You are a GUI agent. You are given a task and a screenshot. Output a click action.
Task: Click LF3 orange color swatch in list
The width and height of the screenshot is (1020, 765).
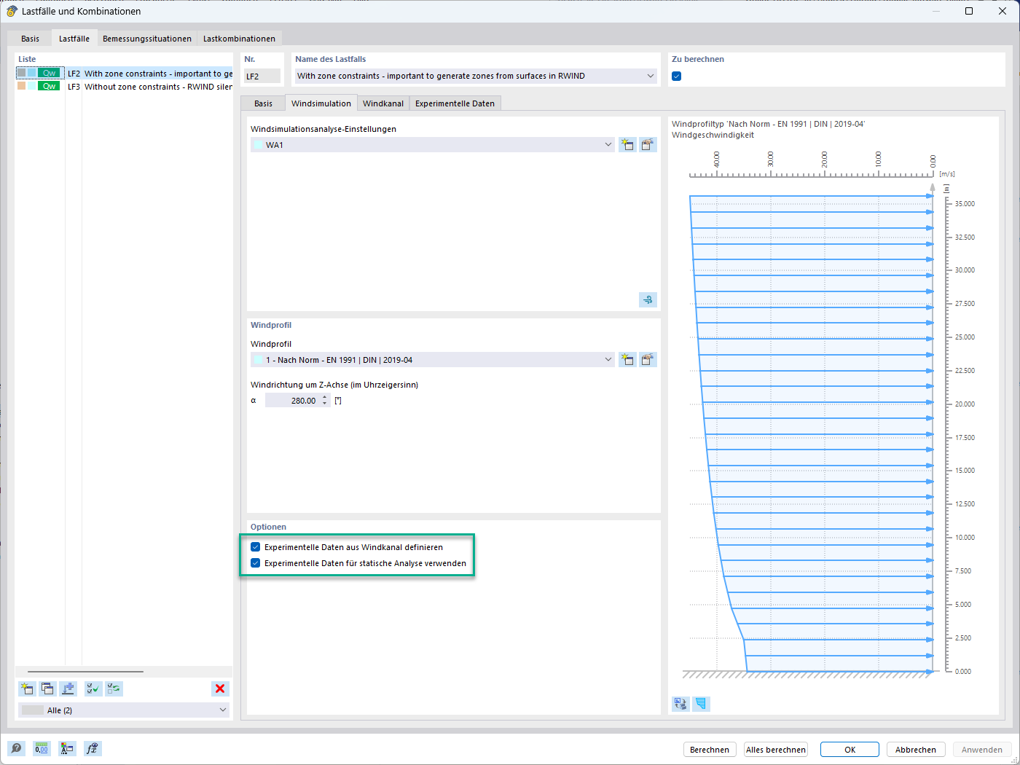pyautogui.click(x=22, y=86)
